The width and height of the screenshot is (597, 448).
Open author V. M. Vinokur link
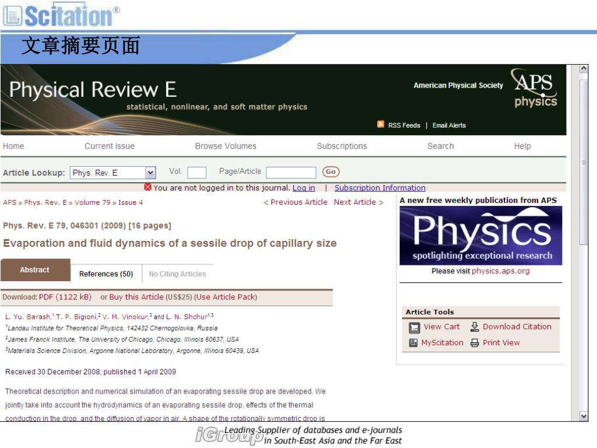click(x=125, y=317)
